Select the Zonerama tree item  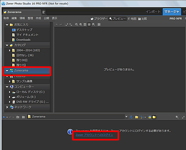click(x=27, y=71)
